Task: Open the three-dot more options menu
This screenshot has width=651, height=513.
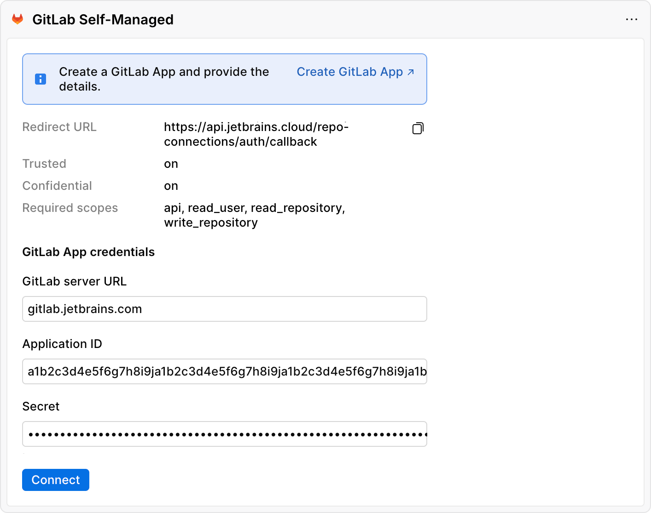Action: [632, 19]
